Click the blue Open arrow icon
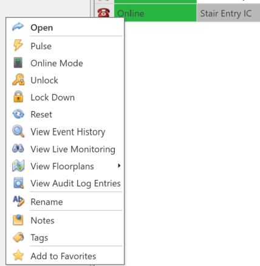The image size is (260, 266). click(x=18, y=27)
